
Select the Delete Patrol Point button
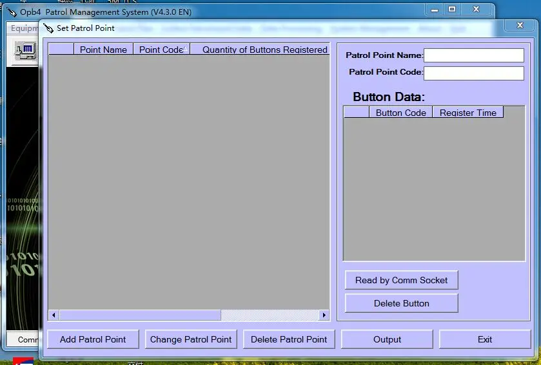point(289,339)
